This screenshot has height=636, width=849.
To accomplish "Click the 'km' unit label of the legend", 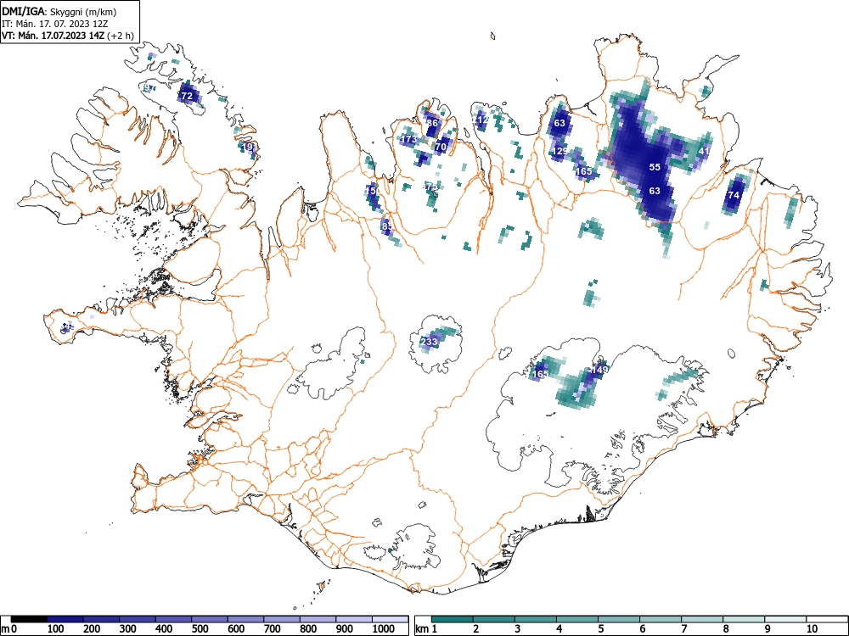I will 421,629.
